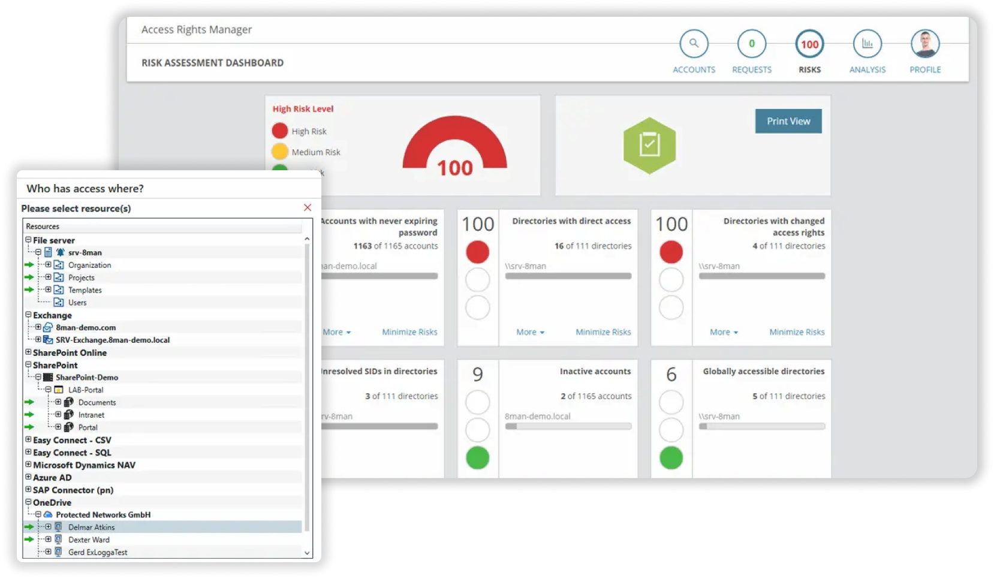Click the 8man-demo.com Exchange icon
The height and width of the screenshot is (579, 994).
(x=48, y=327)
